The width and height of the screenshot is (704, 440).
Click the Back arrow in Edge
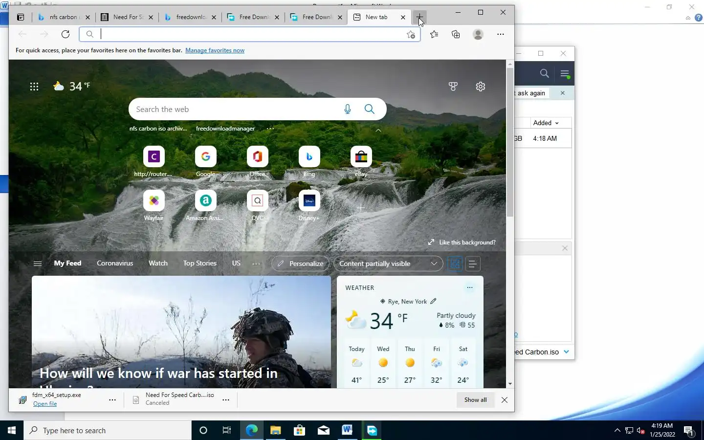[22, 34]
